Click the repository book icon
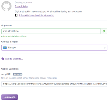Image resolution: width=109 pixels, height=101 pixels. point(16,15)
